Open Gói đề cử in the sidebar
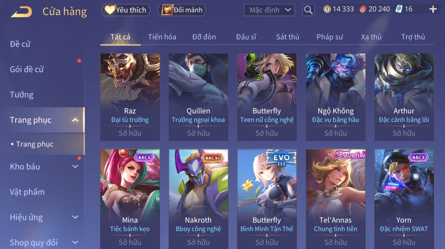 click(x=27, y=69)
